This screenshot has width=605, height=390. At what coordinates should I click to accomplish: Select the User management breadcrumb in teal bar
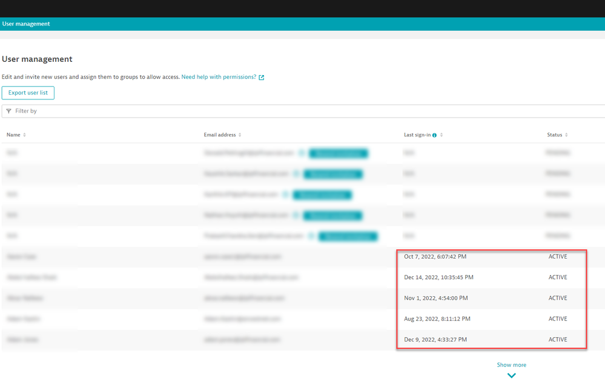tap(26, 24)
